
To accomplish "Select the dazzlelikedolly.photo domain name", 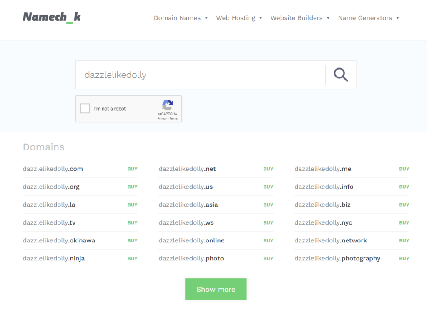I will [x=191, y=259].
